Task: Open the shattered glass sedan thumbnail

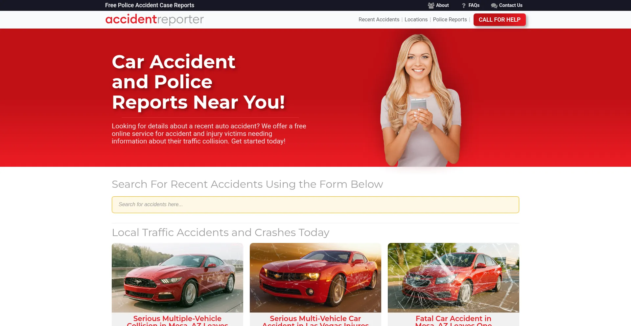Action: point(453,277)
